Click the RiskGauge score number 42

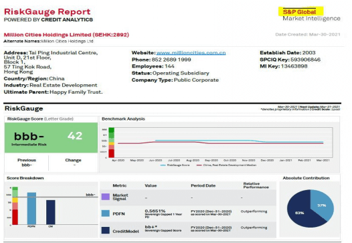(75, 136)
